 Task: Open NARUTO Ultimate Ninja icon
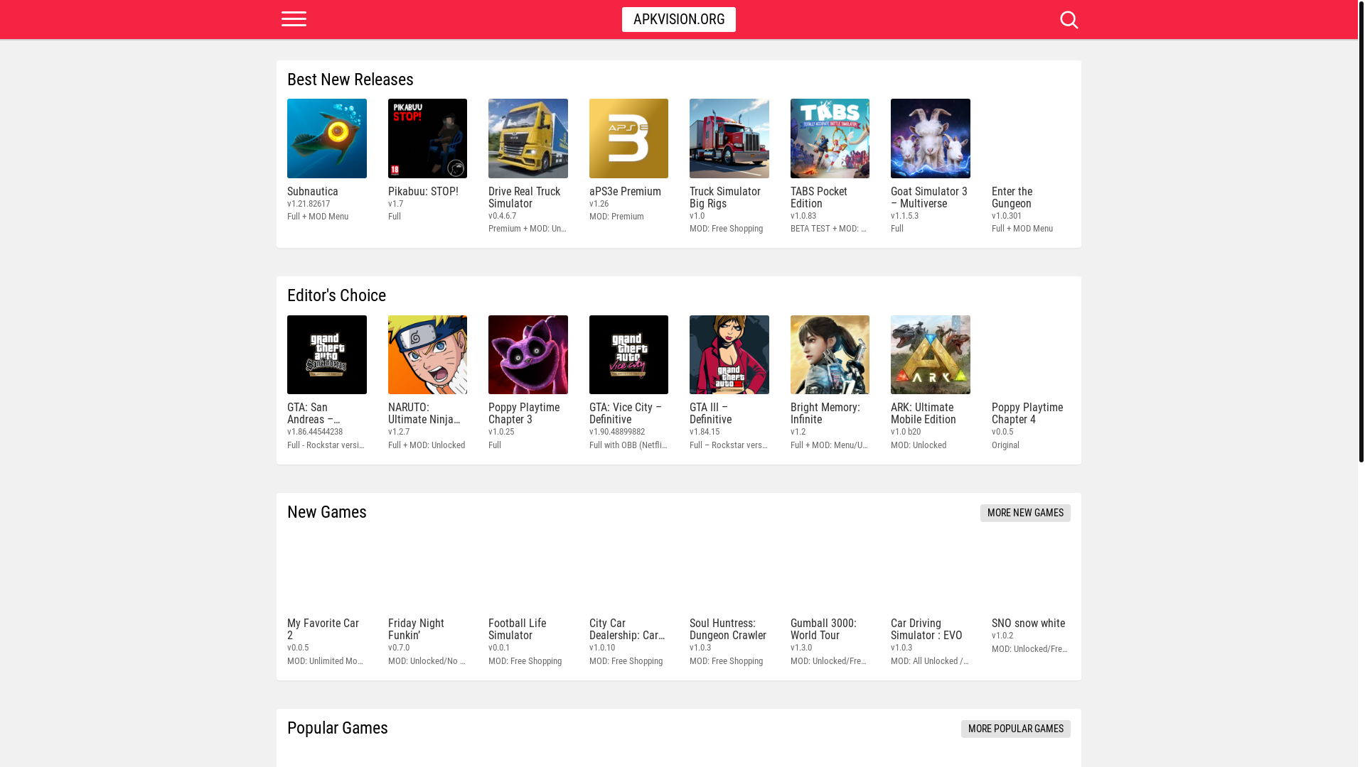click(427, 354)
